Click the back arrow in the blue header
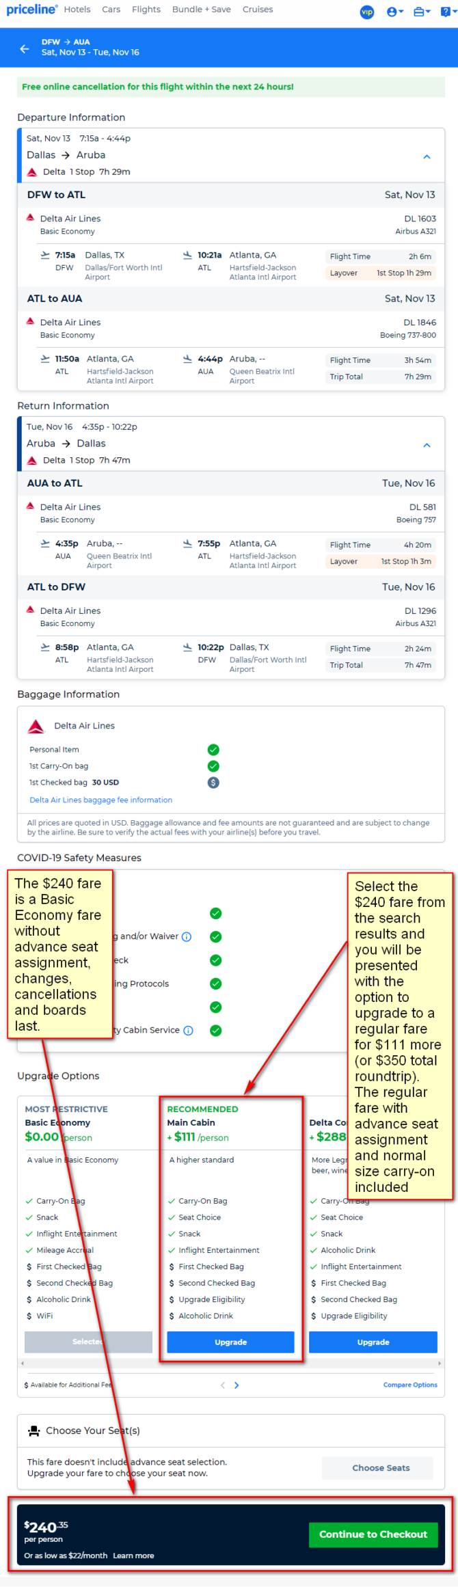Screen dimensions: 458x1587 point(25,49)
